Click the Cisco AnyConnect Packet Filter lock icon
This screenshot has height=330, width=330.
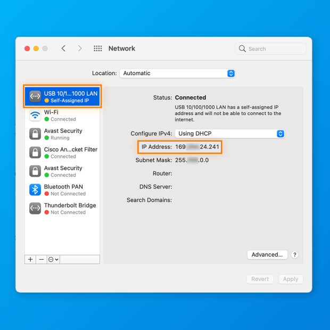[35, 153]
